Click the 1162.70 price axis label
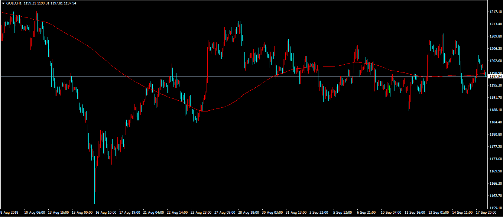The width and height of the screenshot is (503, 217). pos(496,196)
